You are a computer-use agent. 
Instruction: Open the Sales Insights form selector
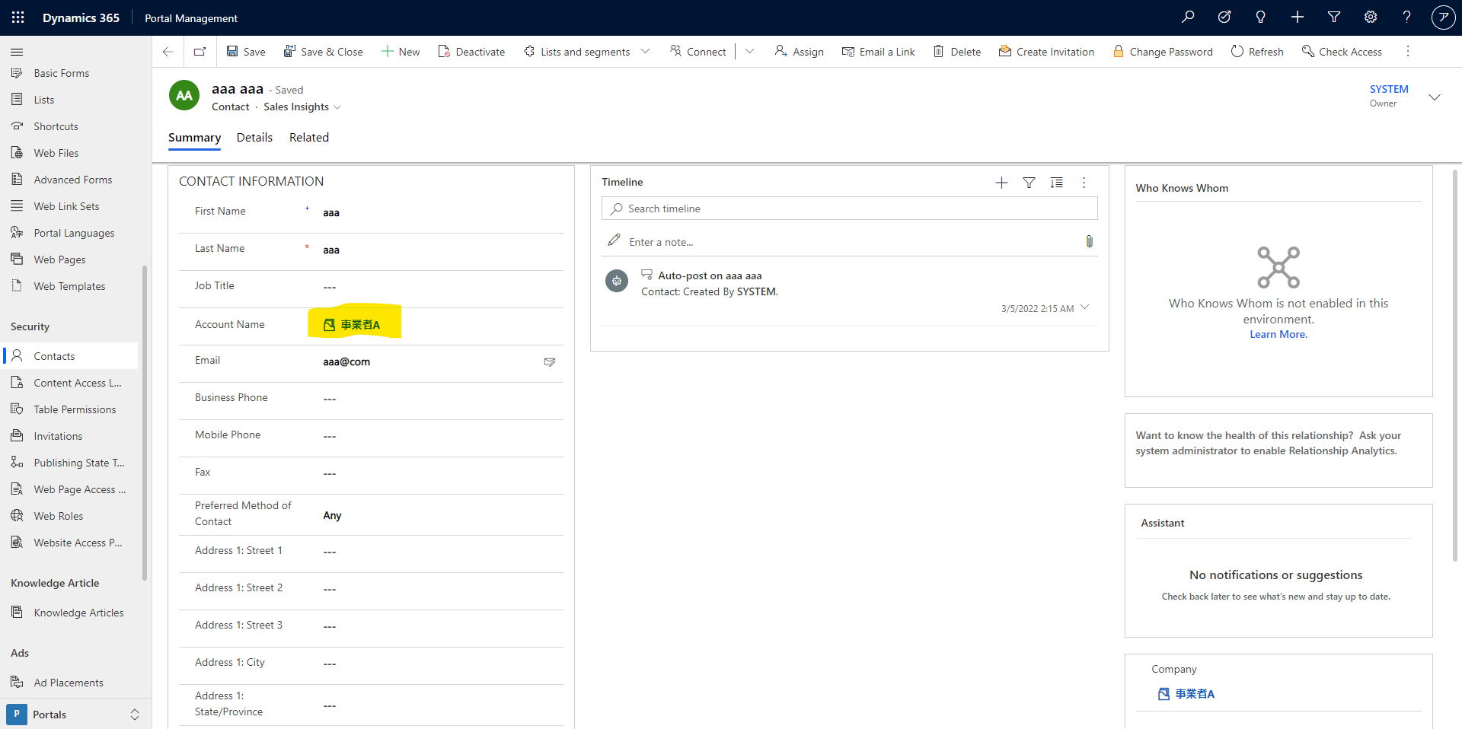[x=302, y=107]
